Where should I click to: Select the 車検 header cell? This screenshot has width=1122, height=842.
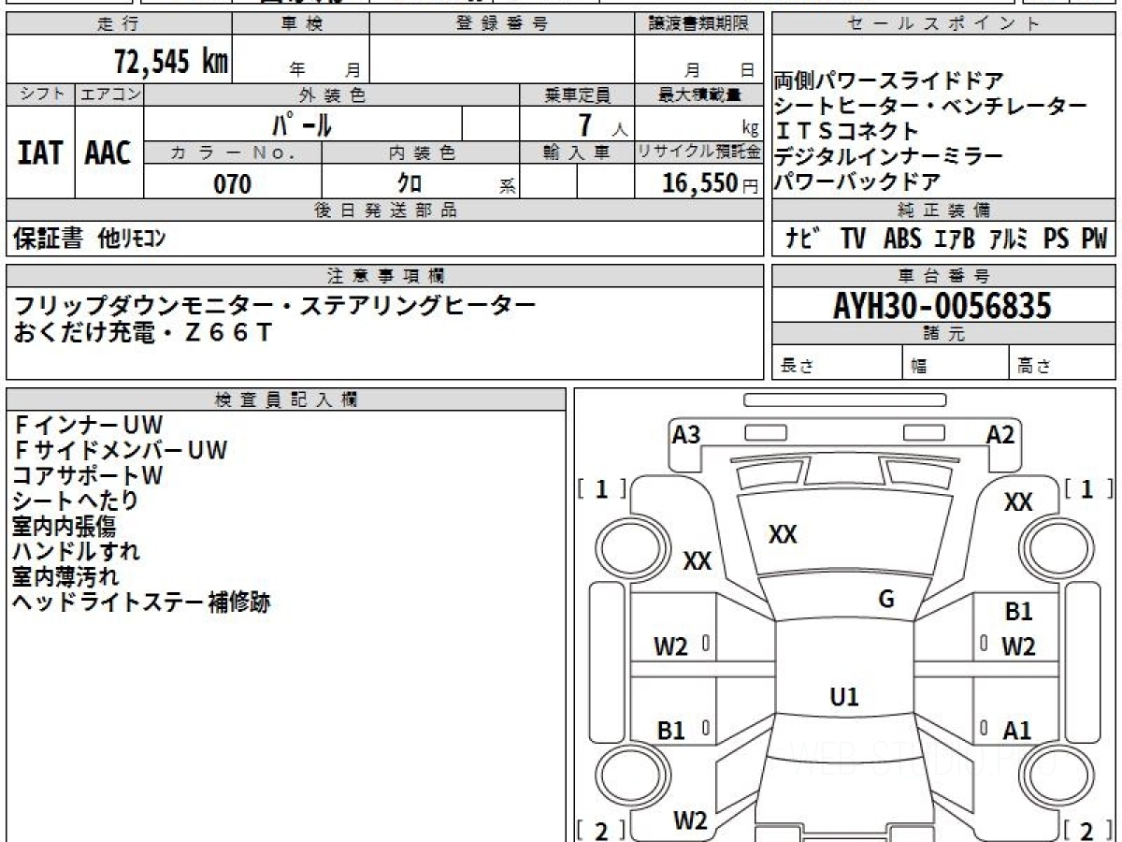(301, 24)
